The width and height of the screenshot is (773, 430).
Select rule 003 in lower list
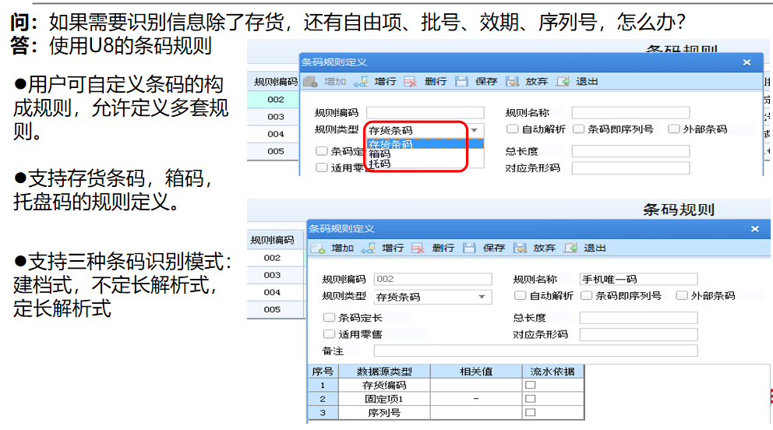276,275
